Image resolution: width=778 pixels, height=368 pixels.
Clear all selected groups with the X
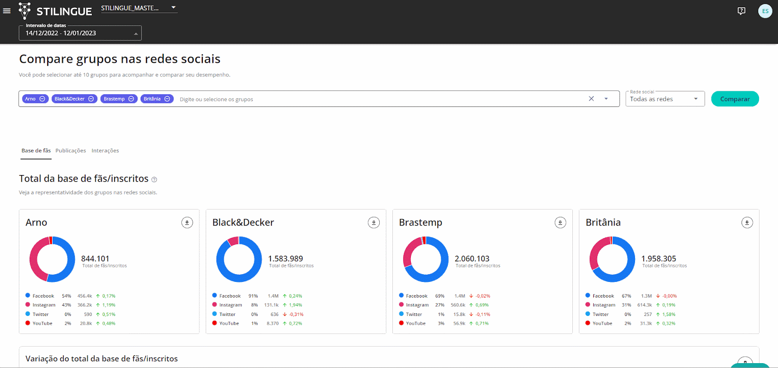pos(591,99)
